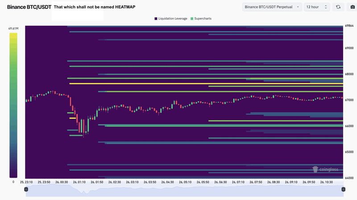Click the refresh chart icon

(x=338, y=7)
